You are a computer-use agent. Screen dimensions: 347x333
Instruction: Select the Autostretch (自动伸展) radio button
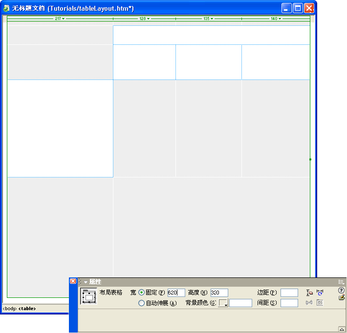[141, 303]
